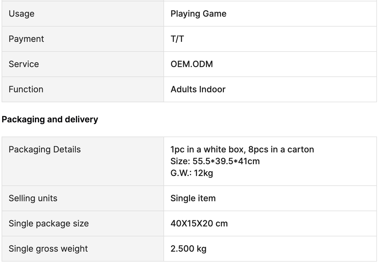Click the OEM.ODM service value
Screen dimensions: 378x264
(192, 64)
